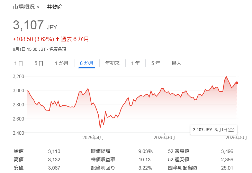Click the opening value 3,110

pyautogui.click(x=54, y=151)
